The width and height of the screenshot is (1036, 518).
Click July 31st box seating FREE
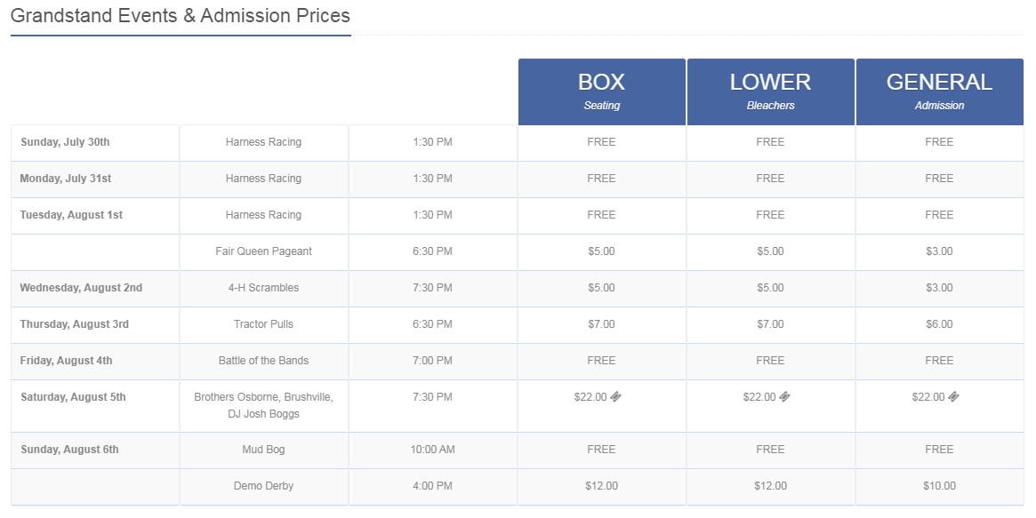click(601, 179)
